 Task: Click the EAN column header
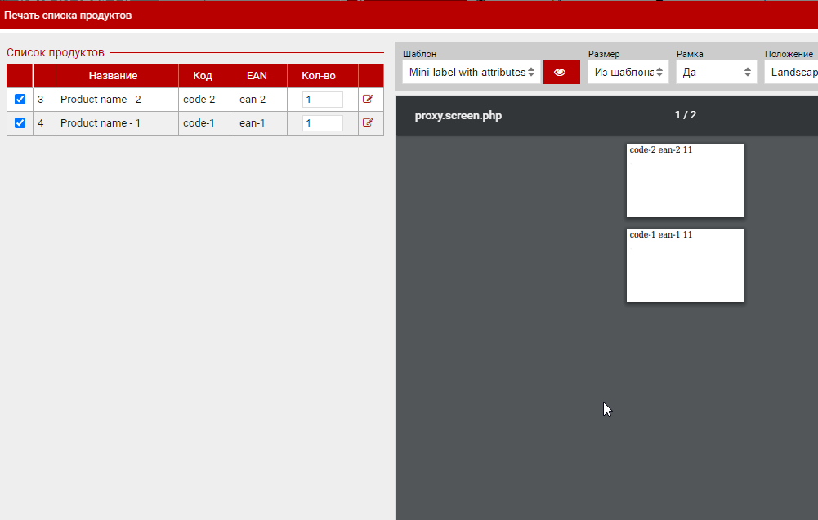pyautogui.click(x=257, y=76)
